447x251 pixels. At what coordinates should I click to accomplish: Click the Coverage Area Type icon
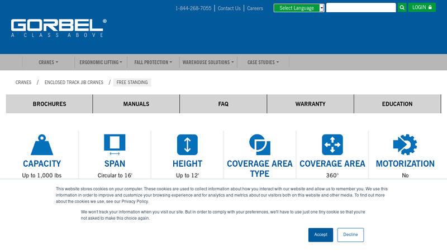pos(260,144)
